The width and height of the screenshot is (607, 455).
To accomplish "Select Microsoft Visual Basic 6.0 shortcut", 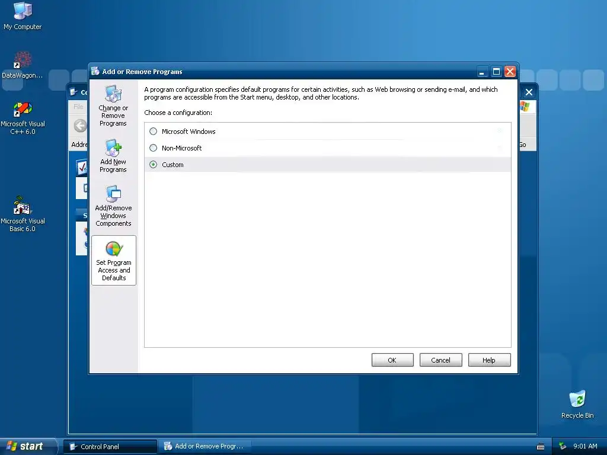I will (x=23, y=214).
